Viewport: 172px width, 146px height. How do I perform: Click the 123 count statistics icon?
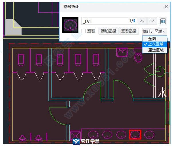coord(163,21)
